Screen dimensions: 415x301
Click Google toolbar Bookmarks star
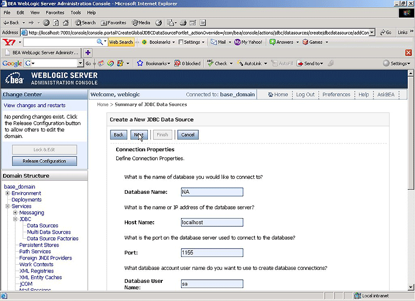(140, 63)
